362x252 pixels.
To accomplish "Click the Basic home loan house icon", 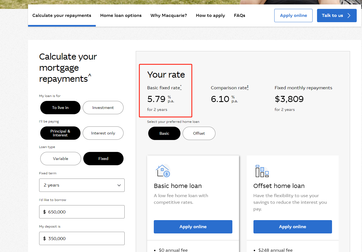I will [x=163, y=171].
